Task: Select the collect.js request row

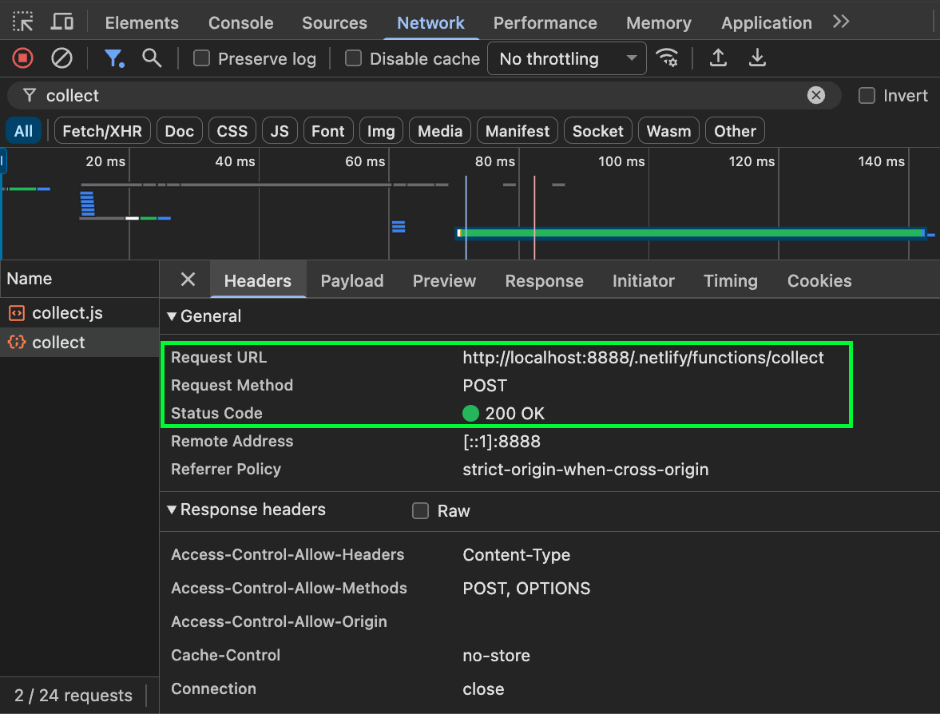Action: pyautogui.click(x=80, y=313)
